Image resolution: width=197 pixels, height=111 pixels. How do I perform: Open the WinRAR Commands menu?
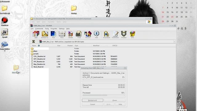tap(39, 29)
